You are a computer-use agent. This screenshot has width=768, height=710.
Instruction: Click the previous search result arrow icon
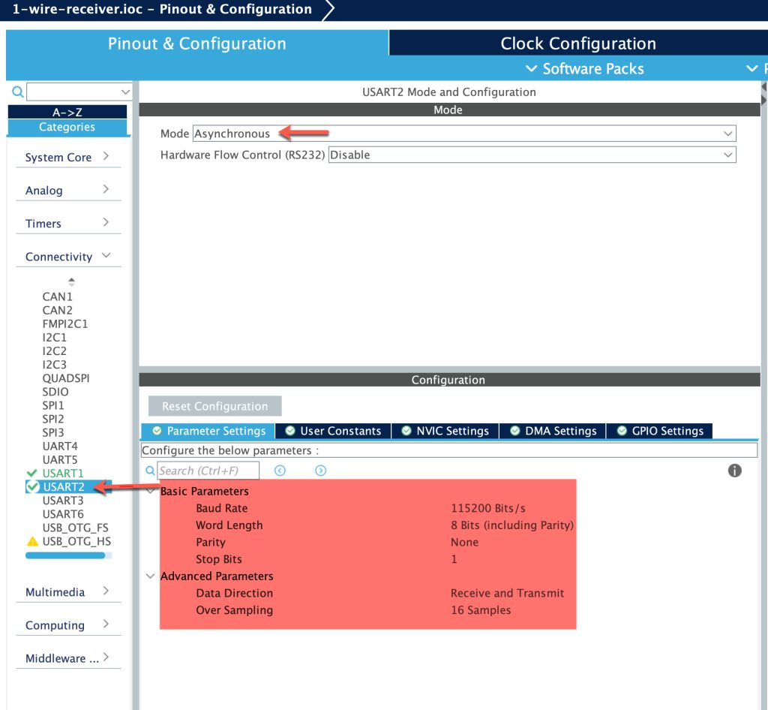(280, 471)
